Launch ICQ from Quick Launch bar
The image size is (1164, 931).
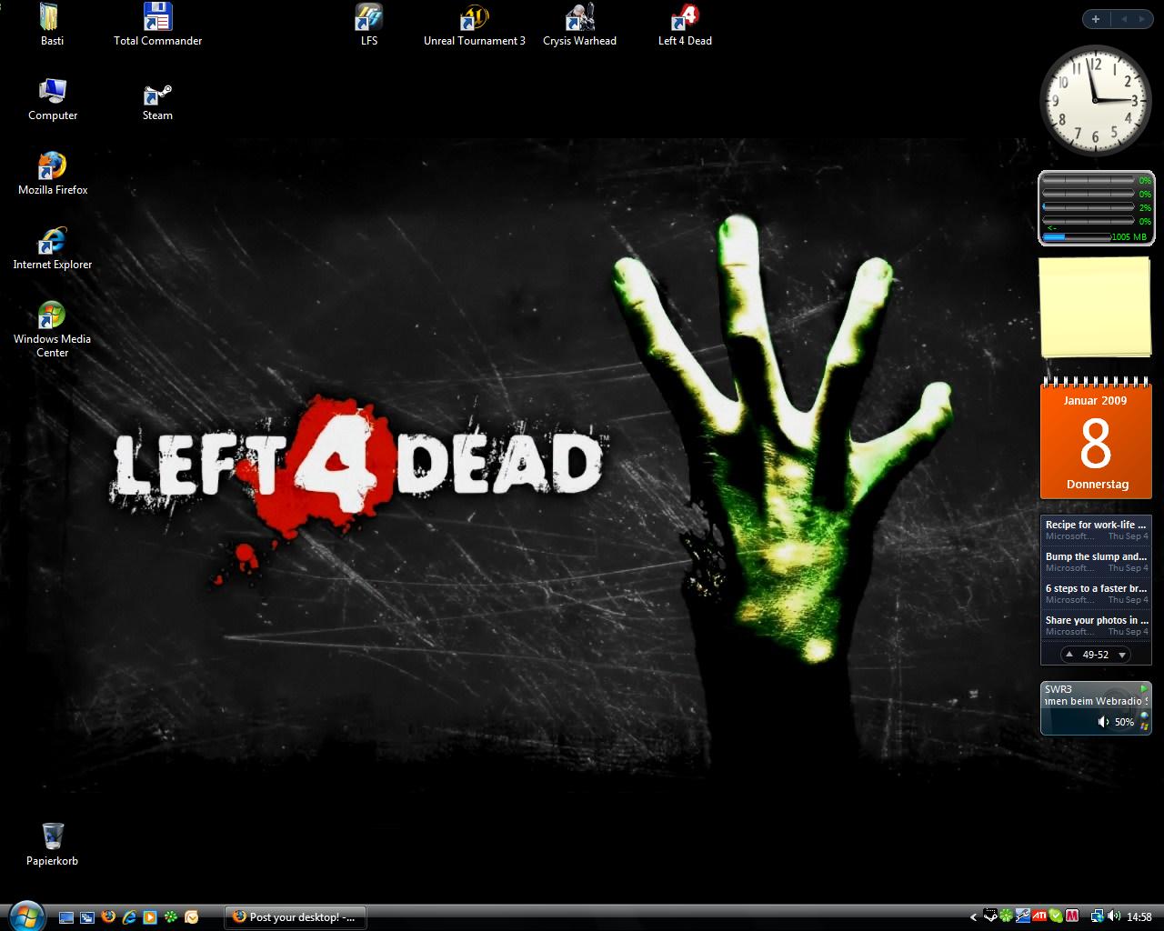(x=171, y=917)
